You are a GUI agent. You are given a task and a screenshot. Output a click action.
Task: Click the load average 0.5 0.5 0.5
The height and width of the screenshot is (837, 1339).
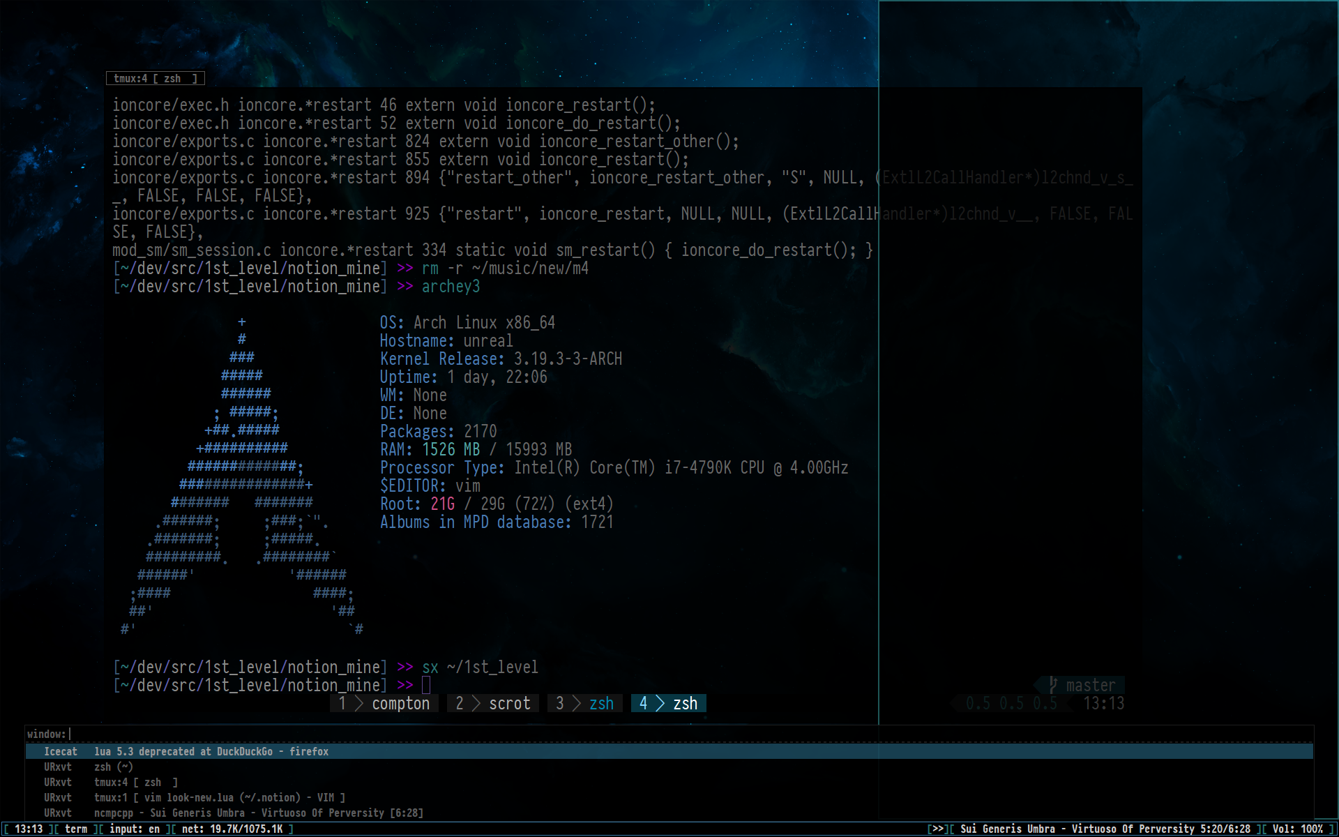1011,703
